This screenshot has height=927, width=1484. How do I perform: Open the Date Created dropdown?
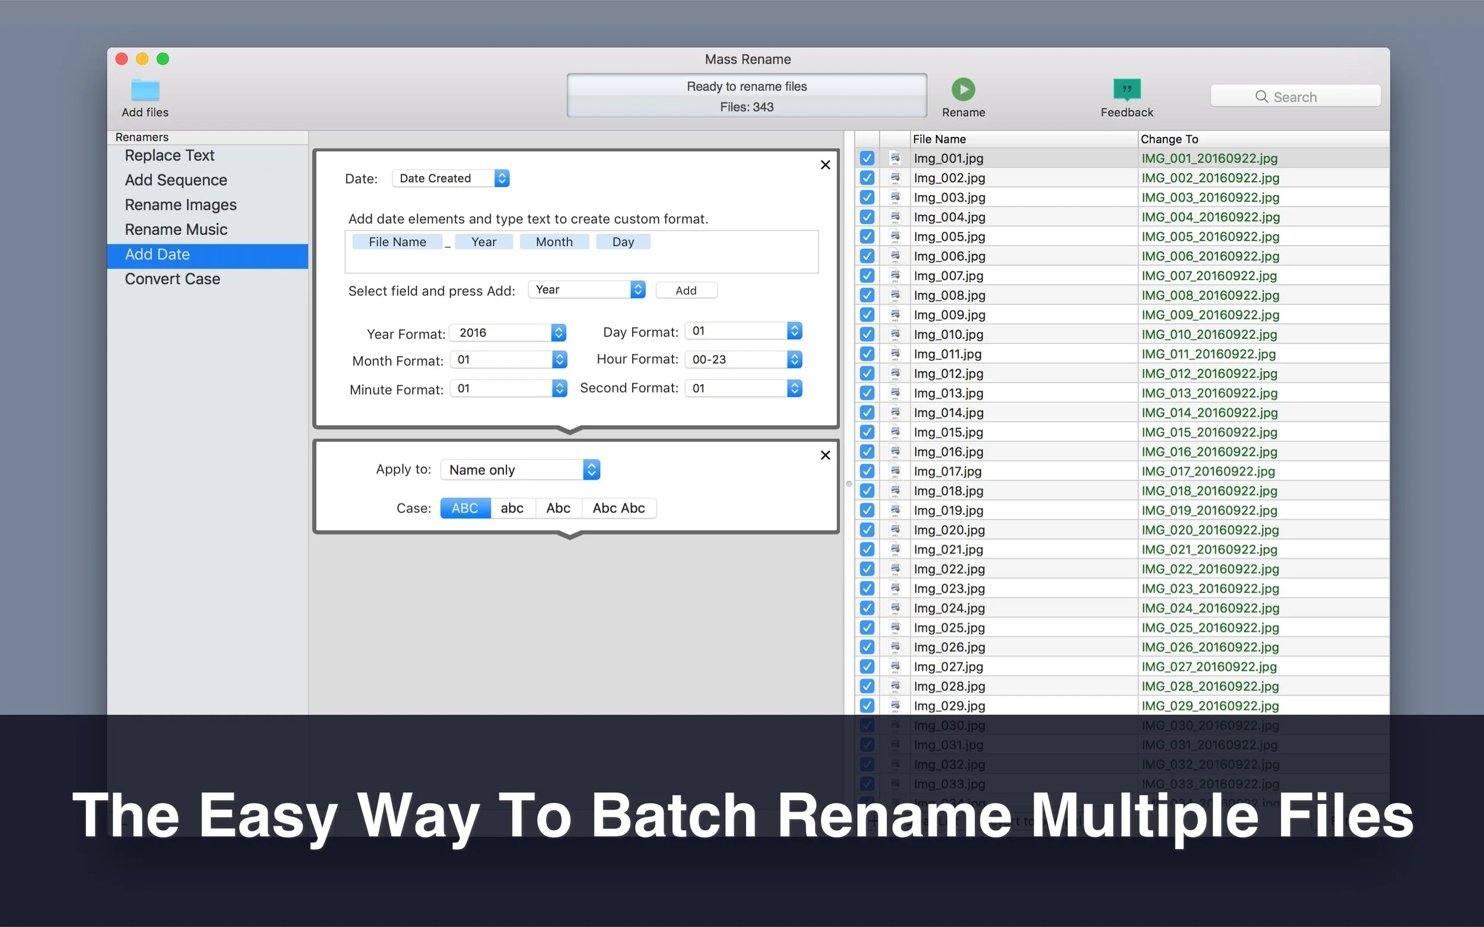coord(451,179)
